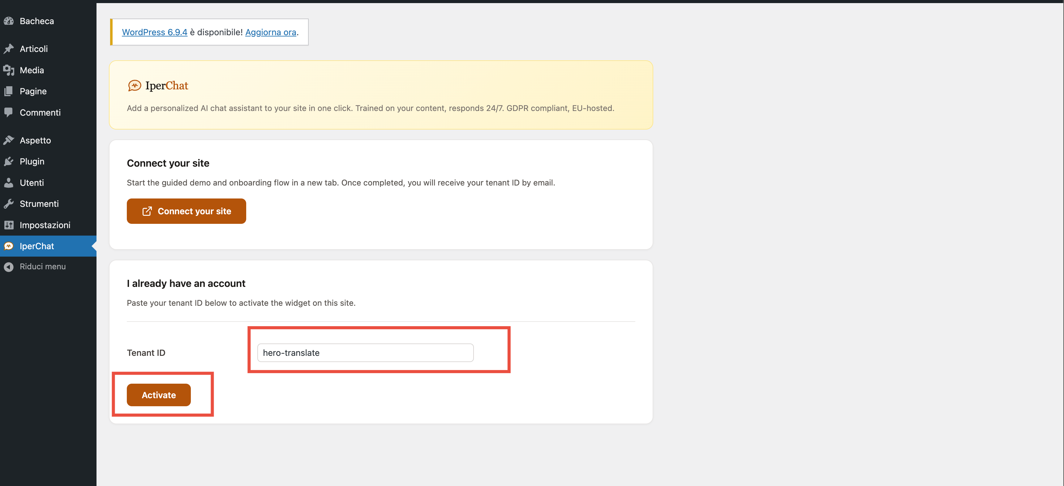Select the Plugin plug icon
This screenshot has width=1064, height=486.
(x=9, y=161)
